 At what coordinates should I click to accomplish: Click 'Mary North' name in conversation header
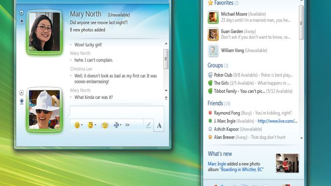85,14
